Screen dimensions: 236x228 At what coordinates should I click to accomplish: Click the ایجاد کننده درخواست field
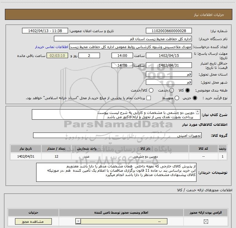(131, 47)
